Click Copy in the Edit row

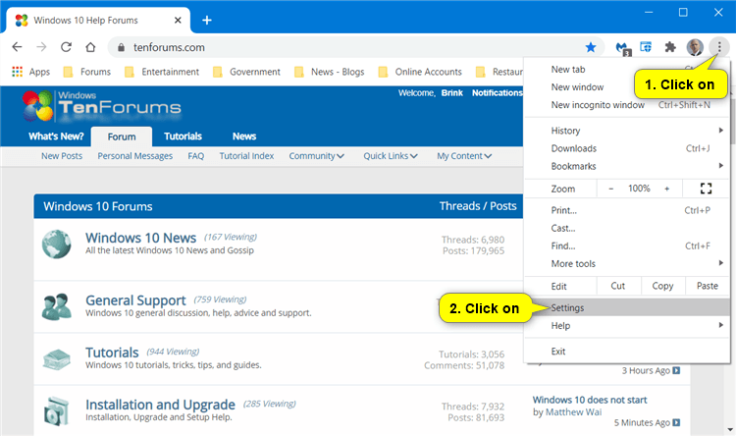pos(662,286)
